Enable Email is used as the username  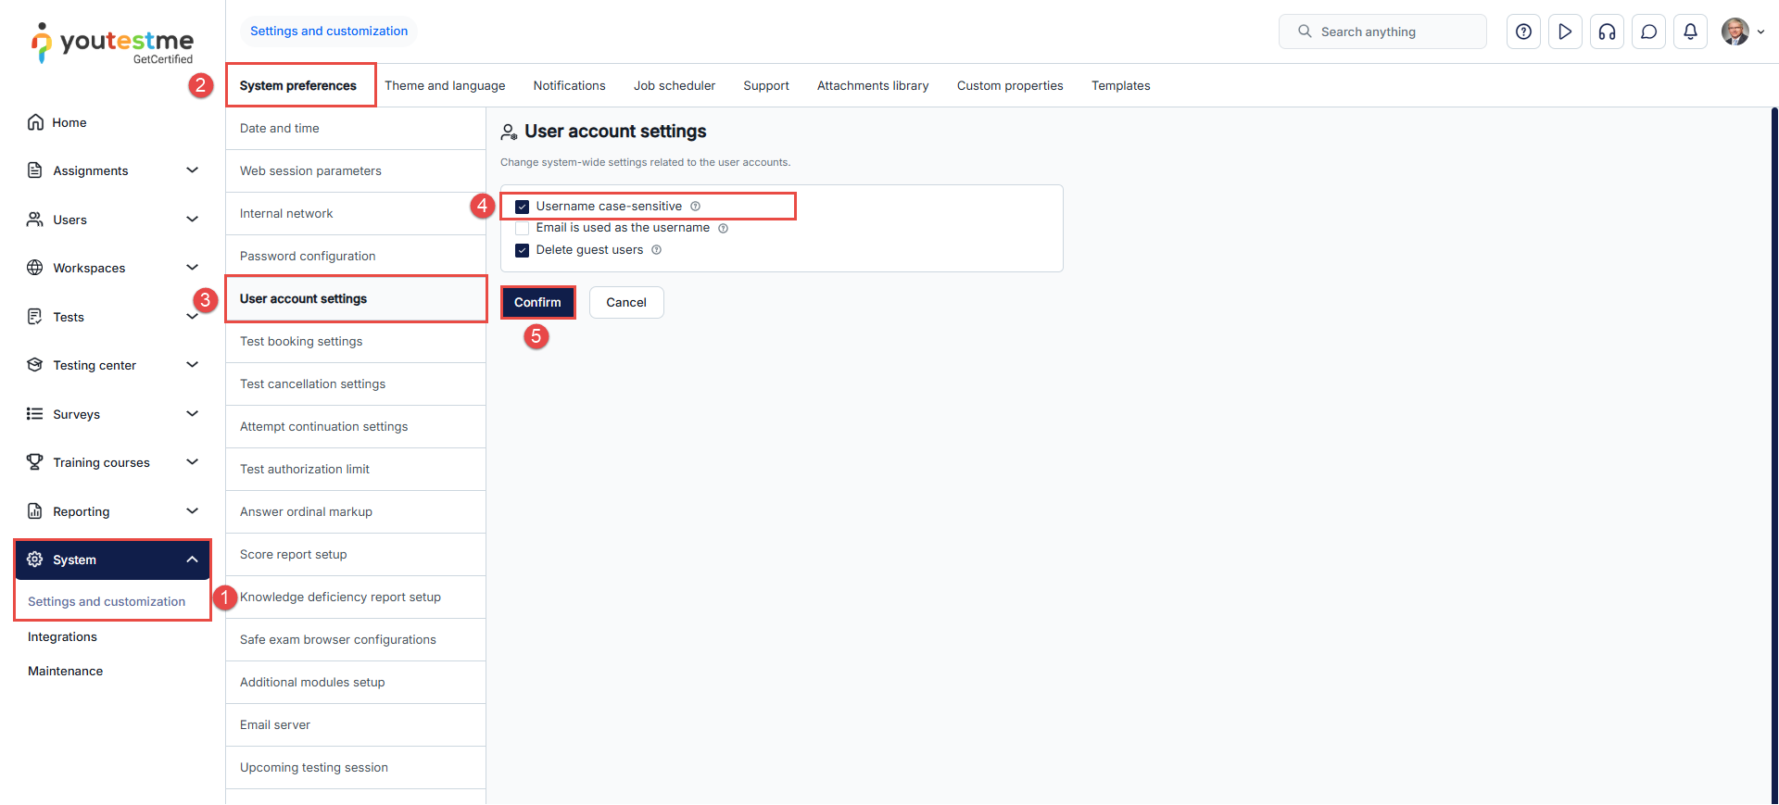click(523, 228)
